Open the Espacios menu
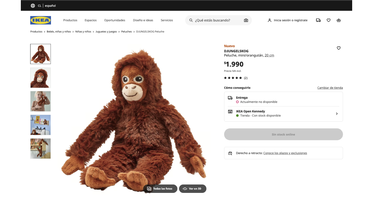This screenshot has height=210, width=373. coord(90,20)
